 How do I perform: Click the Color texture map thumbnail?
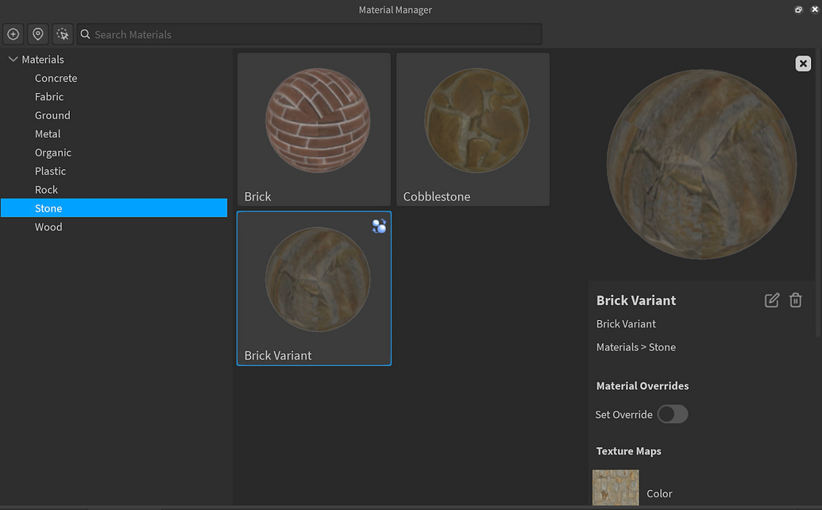616,487
